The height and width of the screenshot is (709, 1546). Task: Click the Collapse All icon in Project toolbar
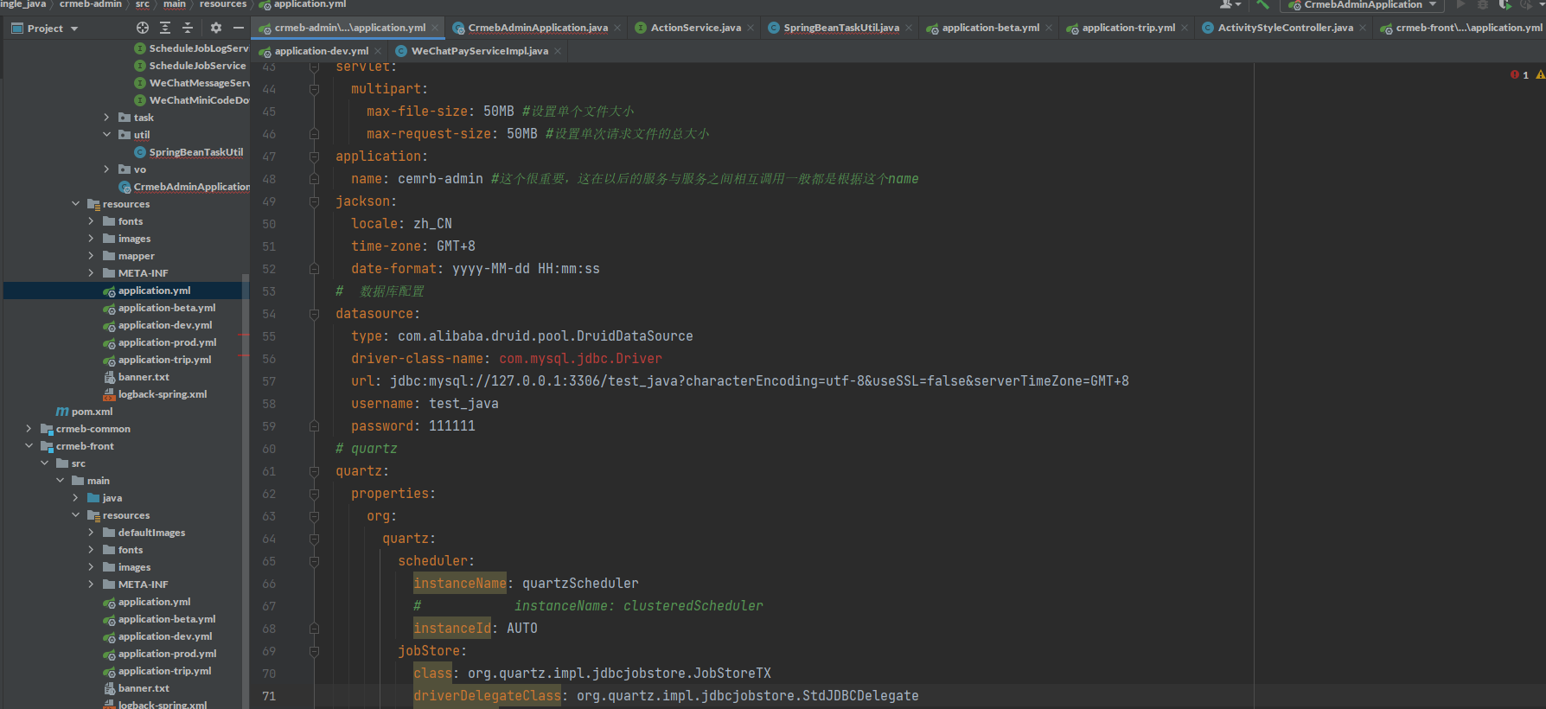tap(188, 29)
